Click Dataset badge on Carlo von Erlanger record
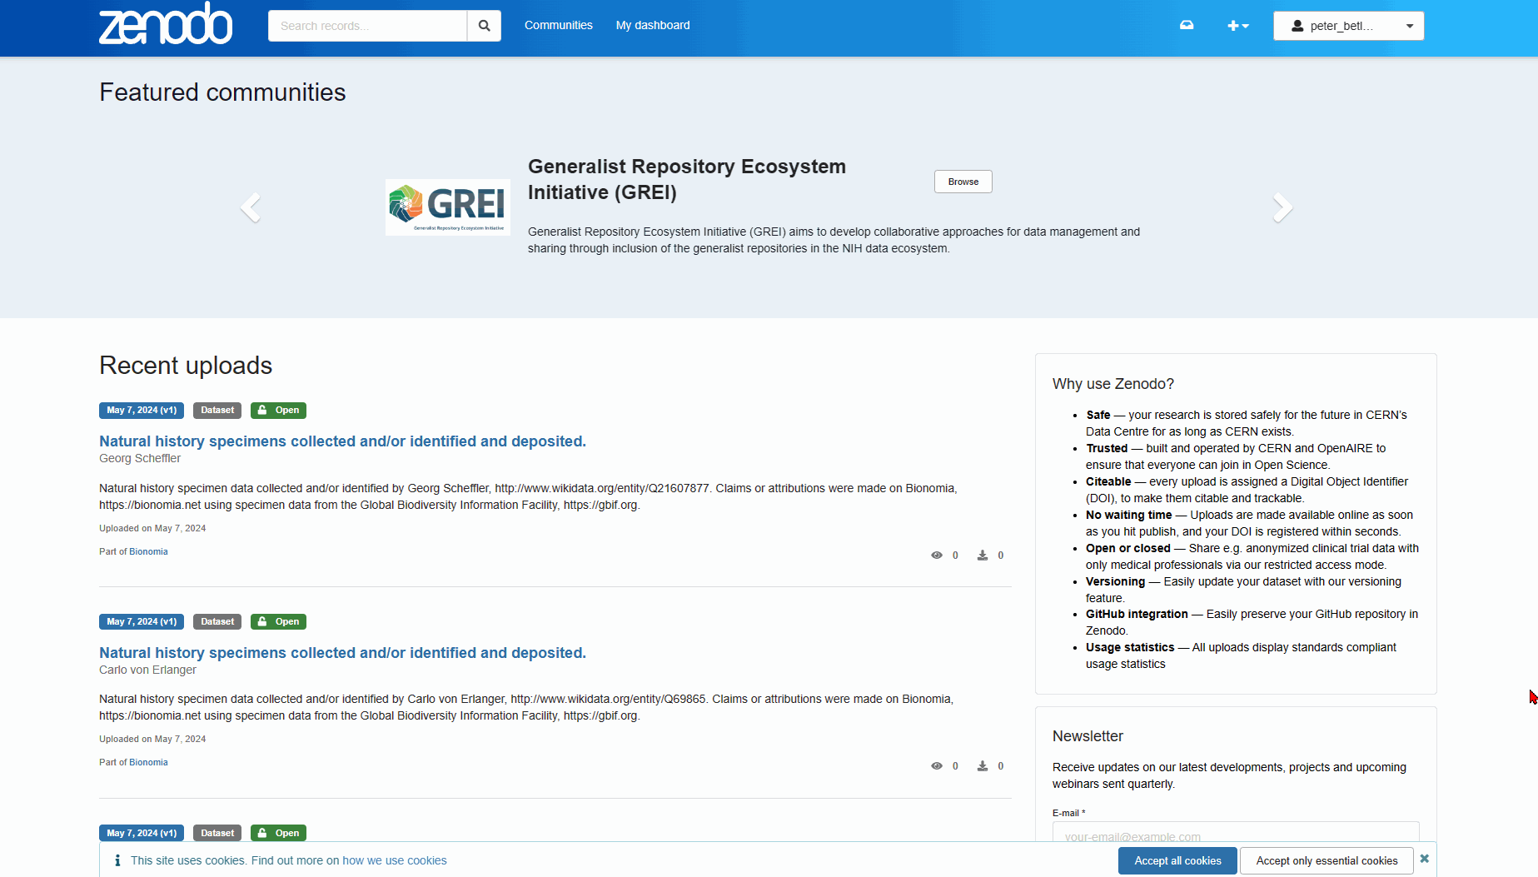This screenshot has width=1538, height=877. [x=217, y=622]
